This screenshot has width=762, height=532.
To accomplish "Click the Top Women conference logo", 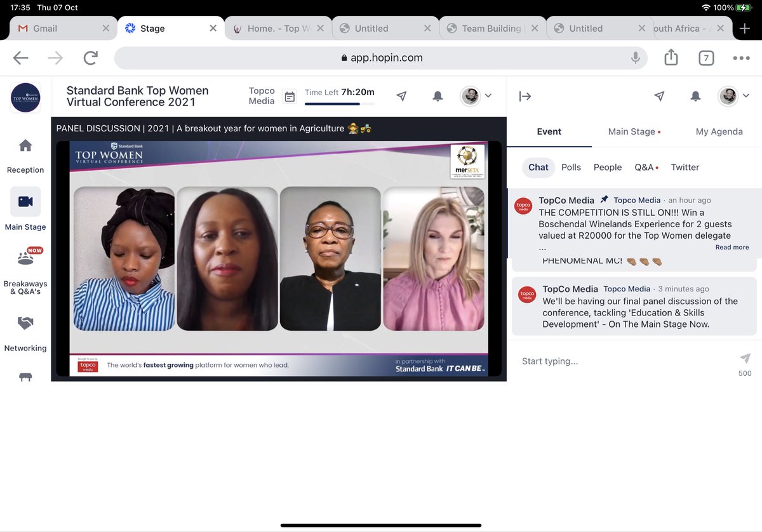I will [x=25, y=98].
